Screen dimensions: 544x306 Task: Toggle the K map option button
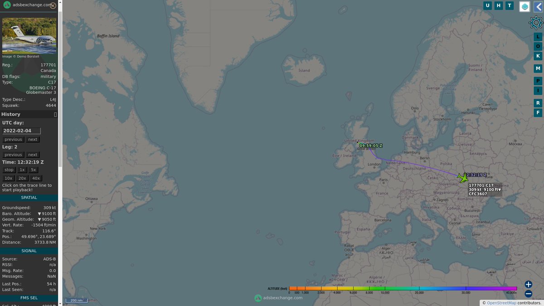point(538,56)
